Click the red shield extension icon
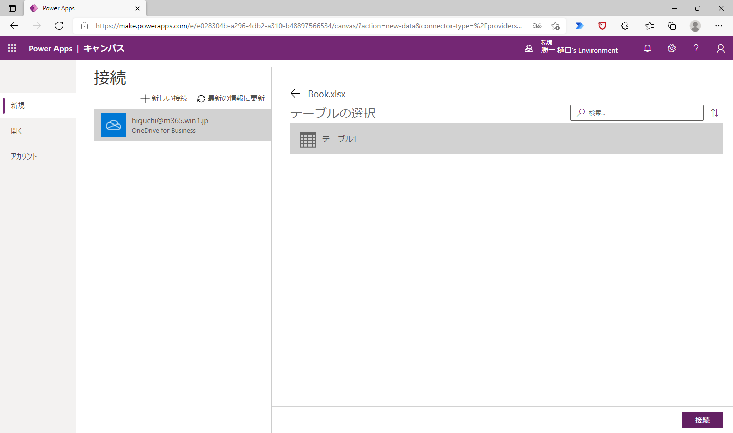 click(602, 26)
